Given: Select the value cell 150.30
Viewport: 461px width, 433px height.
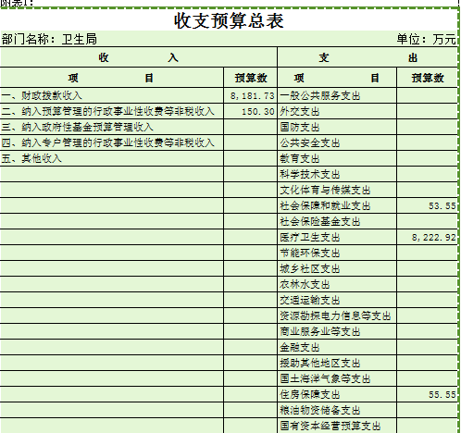Looking at the screenshot, I should click(x=251, y=111).
